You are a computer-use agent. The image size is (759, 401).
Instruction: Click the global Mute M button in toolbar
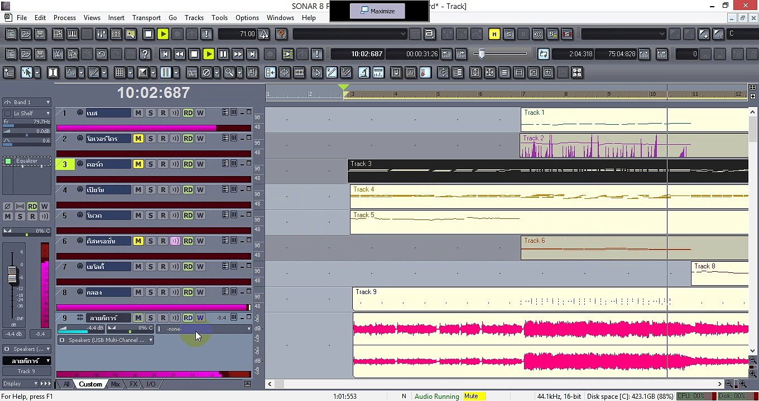(494, 34)
